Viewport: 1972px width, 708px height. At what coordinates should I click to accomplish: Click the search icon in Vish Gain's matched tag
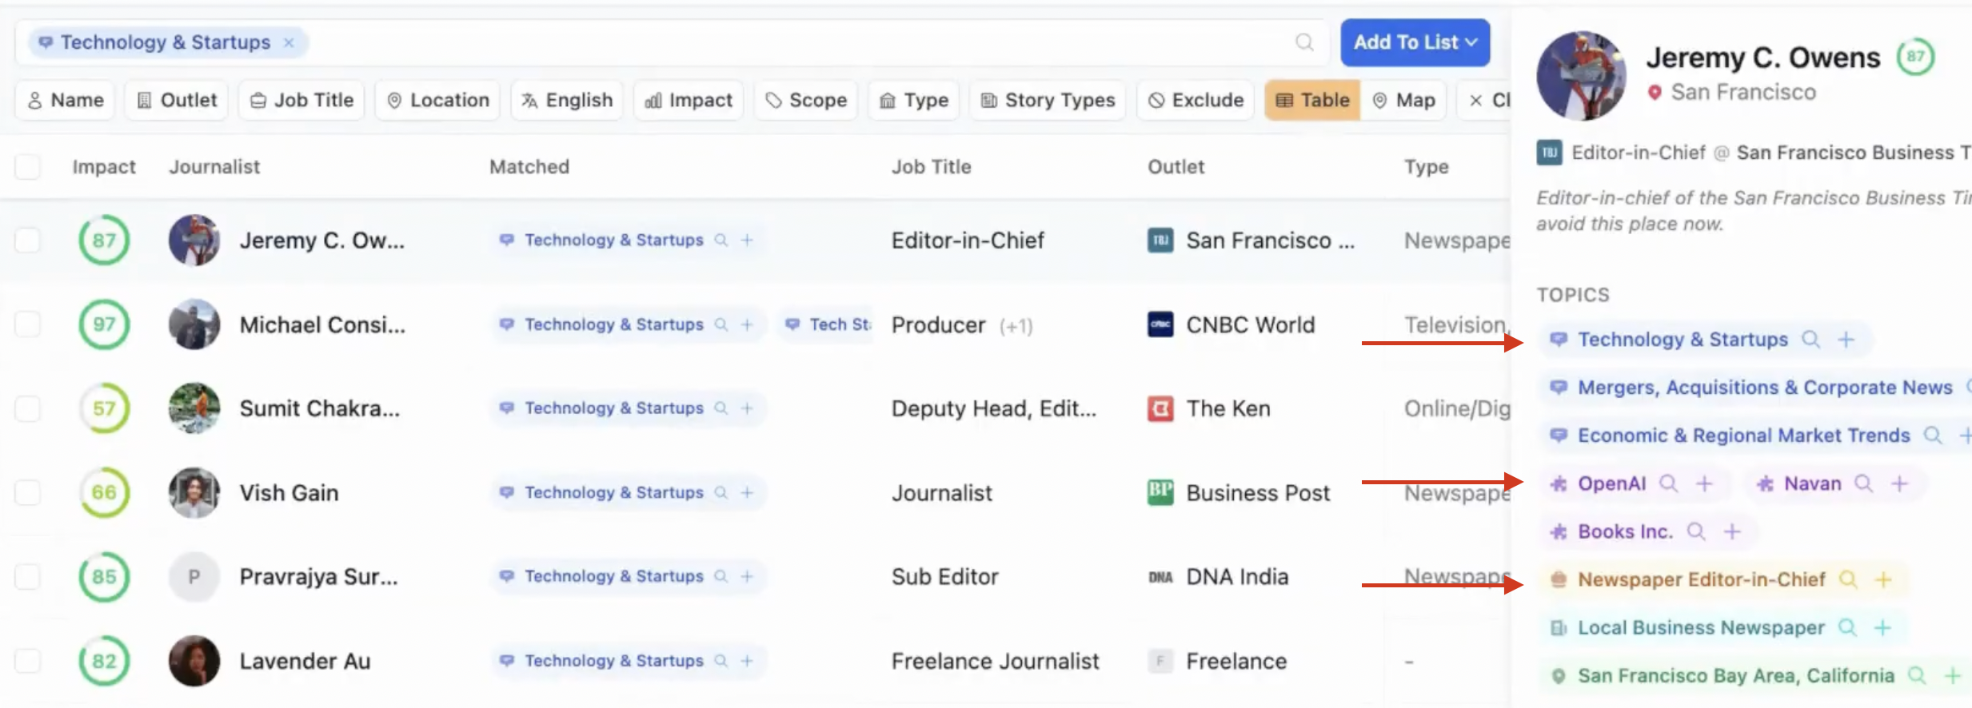(721, 492)
